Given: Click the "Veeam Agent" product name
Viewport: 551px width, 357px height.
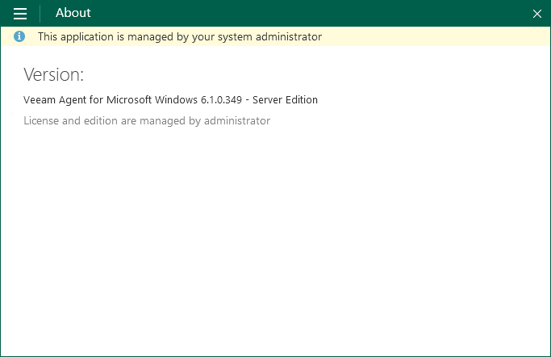Looking at the screenshot, I should point(56,100).
